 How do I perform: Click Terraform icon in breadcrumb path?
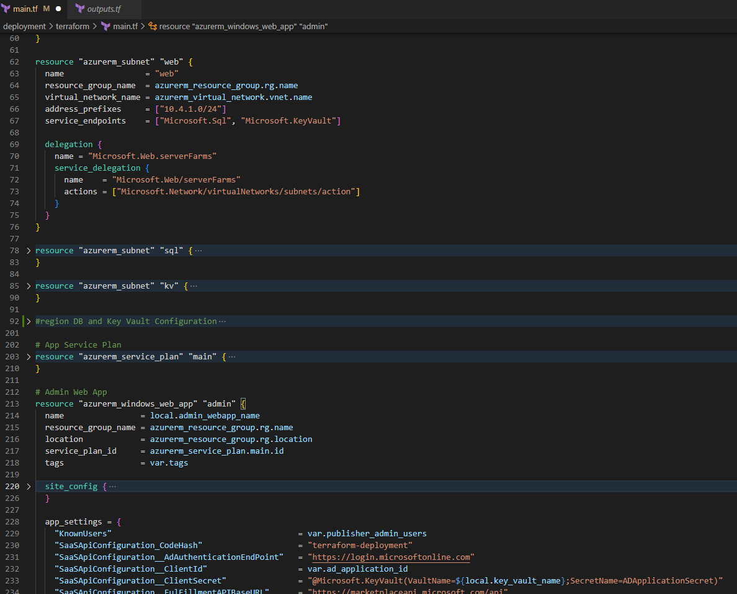(105, 26)
